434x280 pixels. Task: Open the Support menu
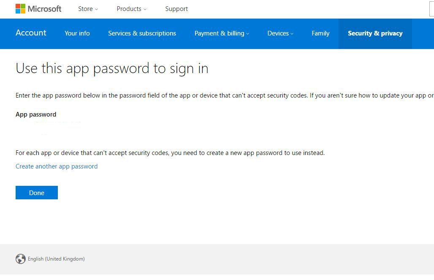176,8
